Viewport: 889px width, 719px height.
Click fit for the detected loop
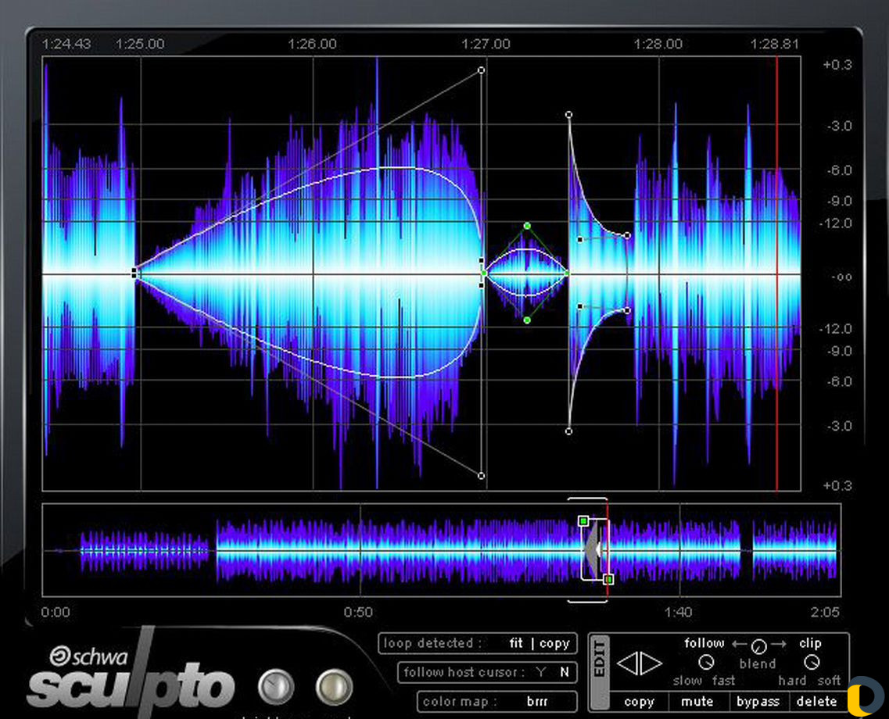tap(516, 643)
